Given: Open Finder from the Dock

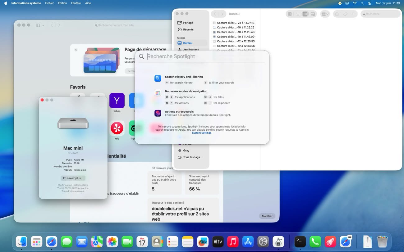Looking at the screenshot, I should coord(21,242).
